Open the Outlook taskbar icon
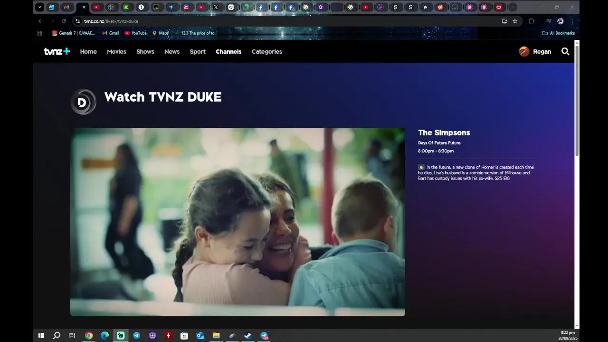Viewport: 608px width, 342px height. [200, 335]
